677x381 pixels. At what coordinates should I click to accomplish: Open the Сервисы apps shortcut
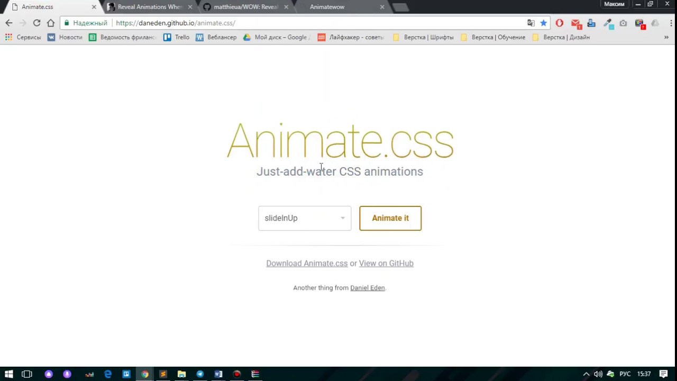click(x=23, y=37)
